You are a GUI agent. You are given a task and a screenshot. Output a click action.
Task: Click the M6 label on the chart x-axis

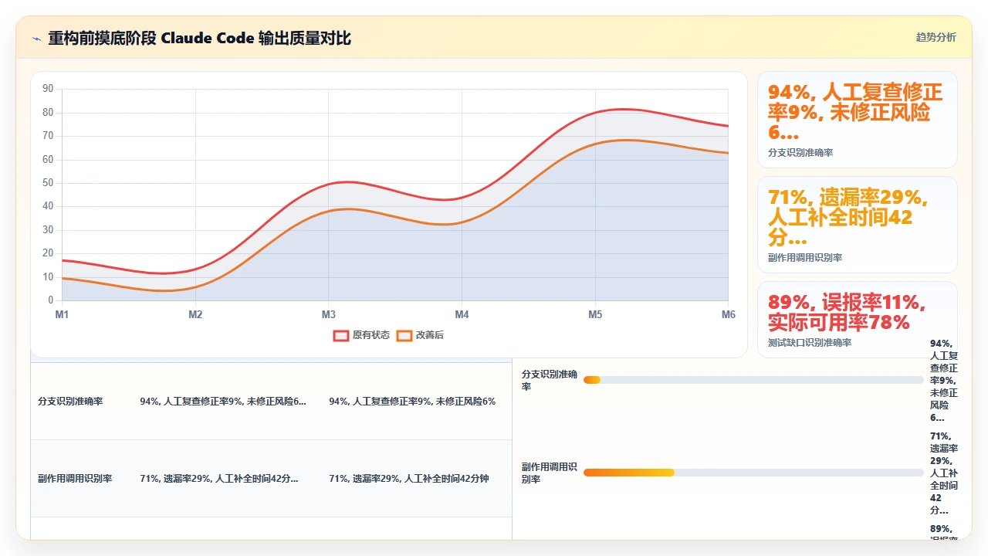(728, 314)
